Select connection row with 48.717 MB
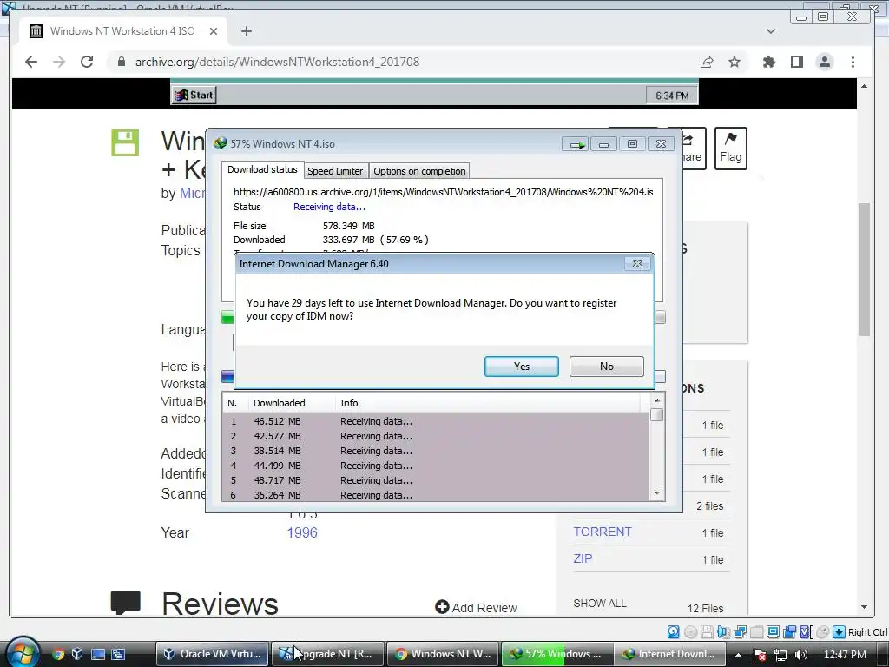The image size is (889, 667). [436, 480]
